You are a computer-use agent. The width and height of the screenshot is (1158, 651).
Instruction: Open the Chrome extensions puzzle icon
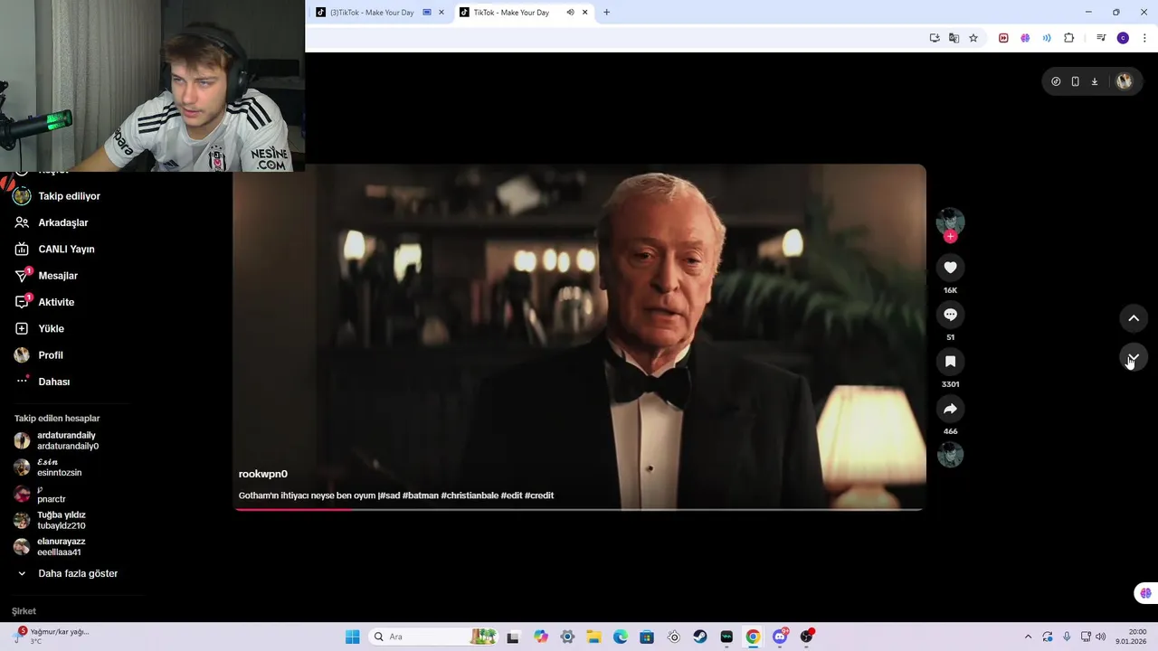tap(1069, 38)
